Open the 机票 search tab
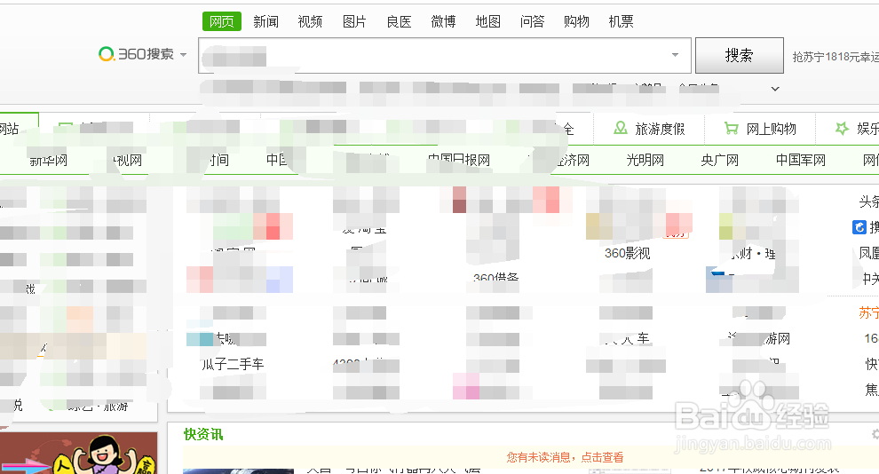The image size is (879, 474). click(x=622, y=21)
